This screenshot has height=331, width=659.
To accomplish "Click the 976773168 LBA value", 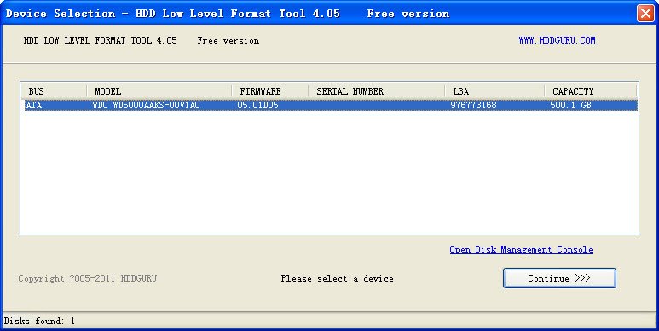I will [x=473, y=105].
